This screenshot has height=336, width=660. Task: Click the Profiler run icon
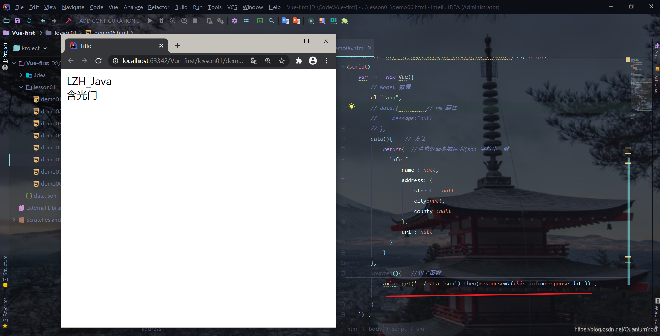(x=184, y=21)
